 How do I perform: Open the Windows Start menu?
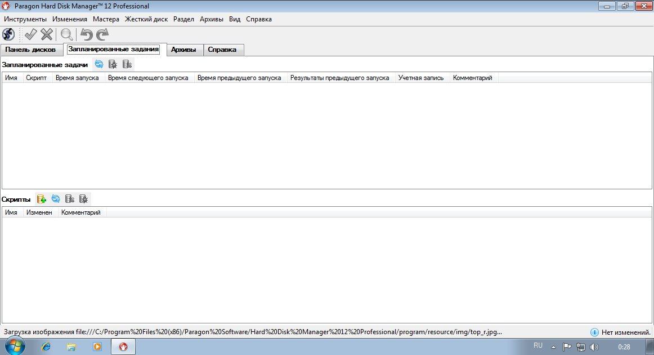tap(15, 346)
